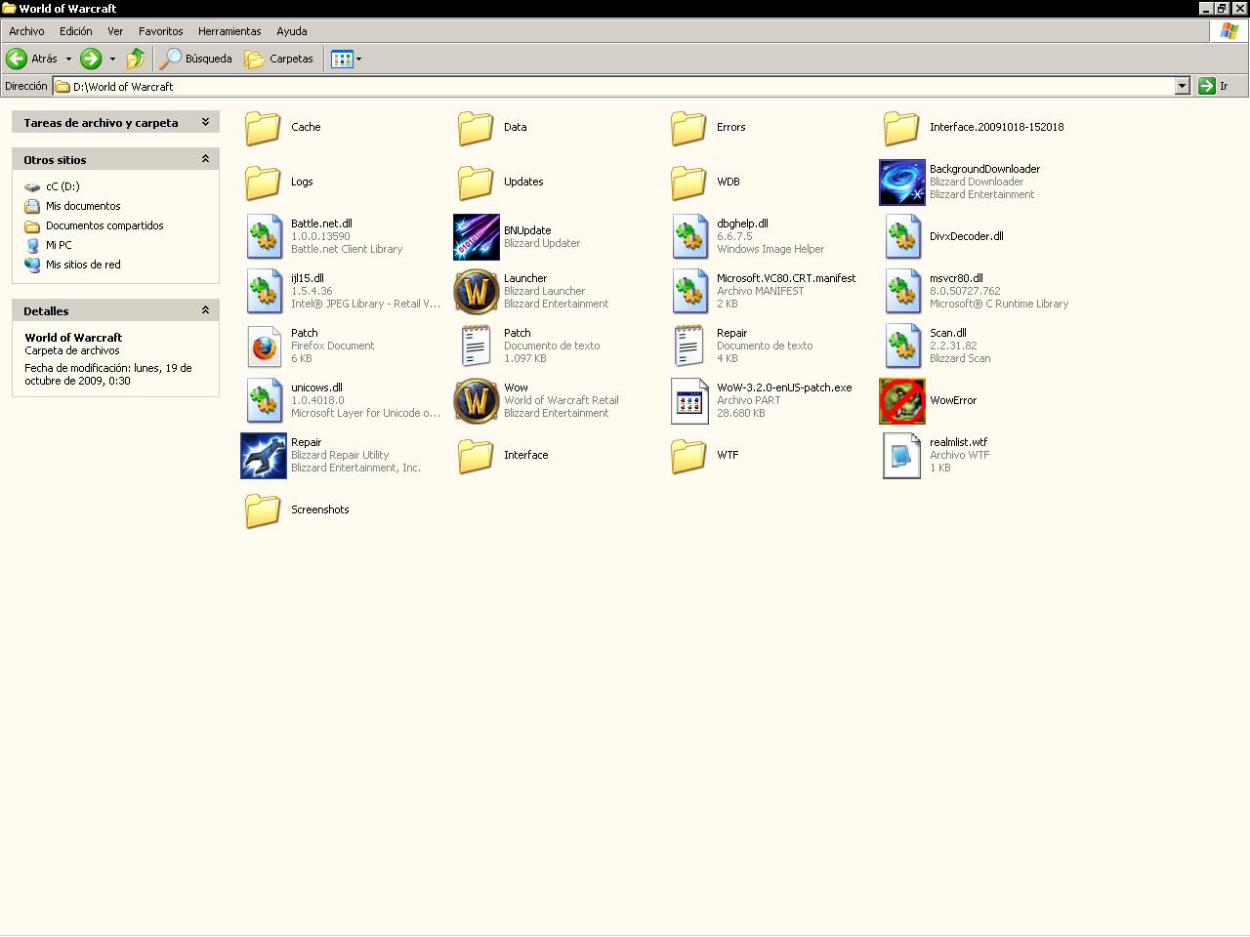
Task: Click the cC (D:) drive link
Action: tap(62, 186)
